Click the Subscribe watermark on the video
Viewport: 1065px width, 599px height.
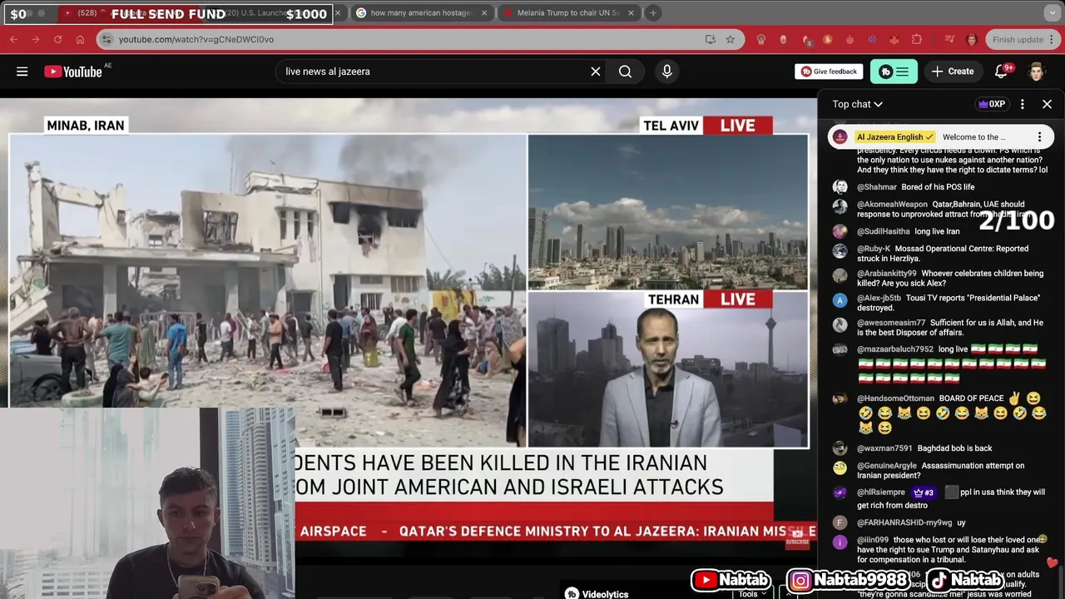click(x=797, y=537)
